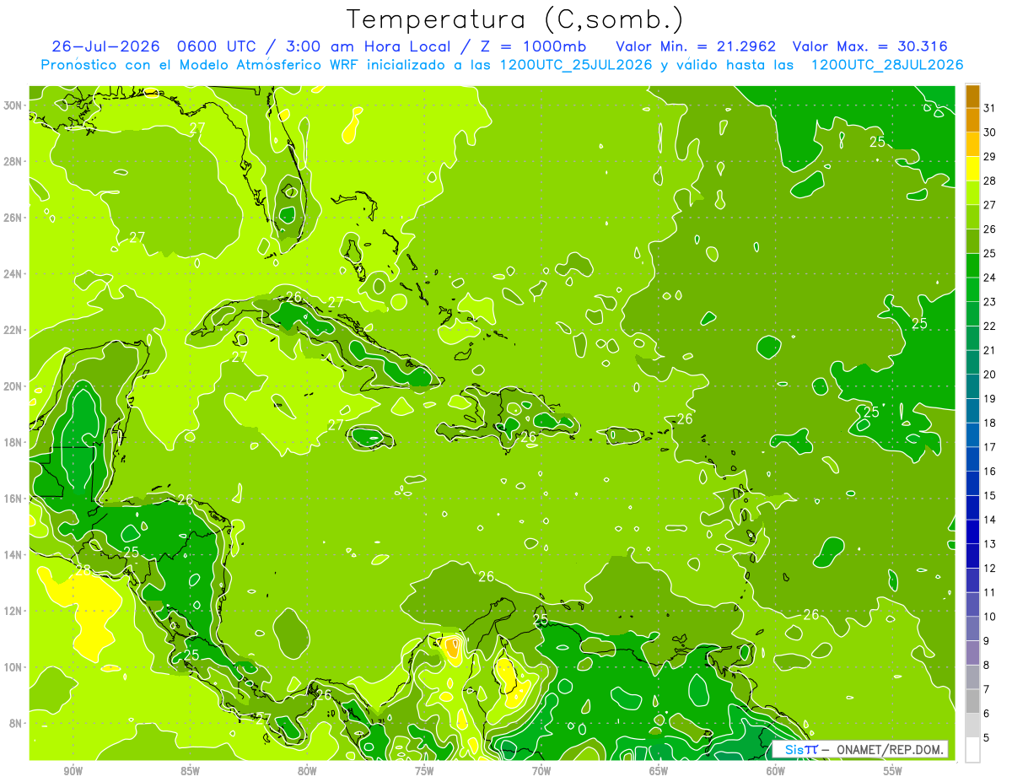Pick the dark orange legend swatch above 31
Screen dimensions: 1012x782
[x=972, y=96]
